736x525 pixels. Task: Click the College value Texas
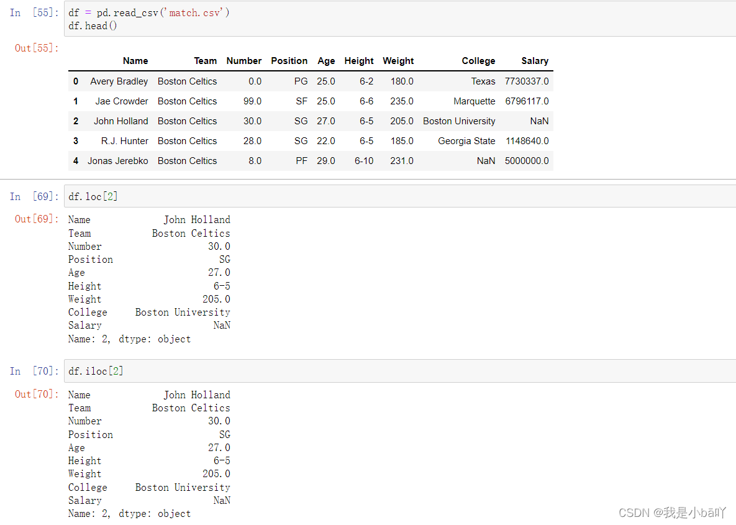[483, 81]
